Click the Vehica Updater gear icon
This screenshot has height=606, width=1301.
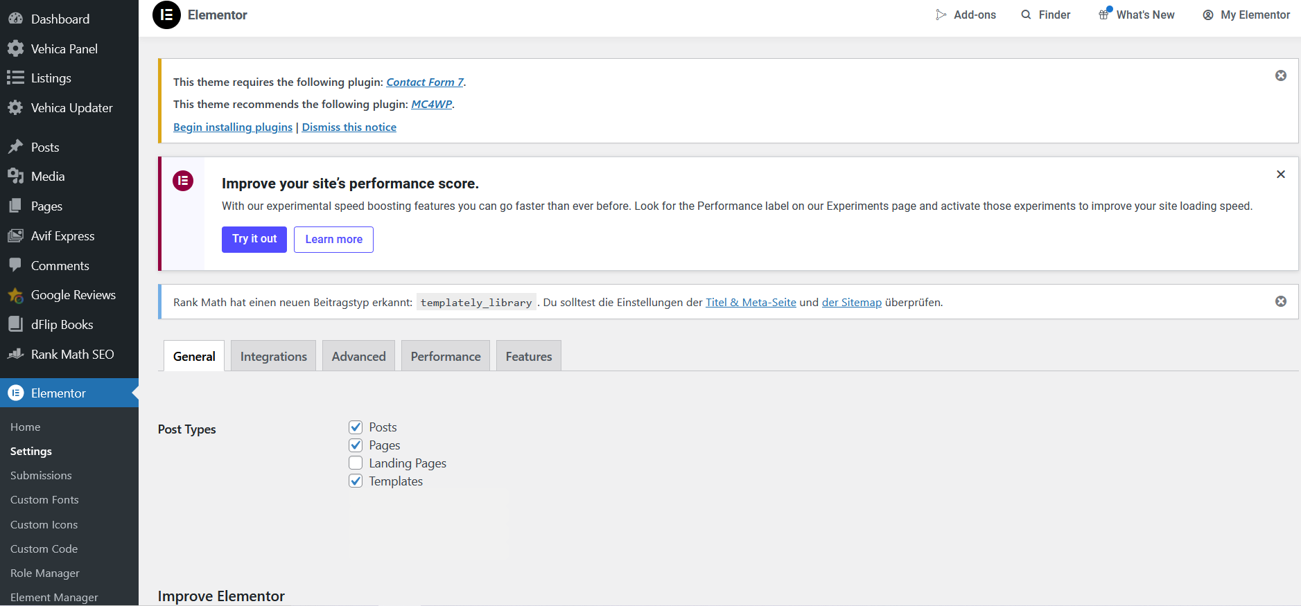[x=15, y=107]
